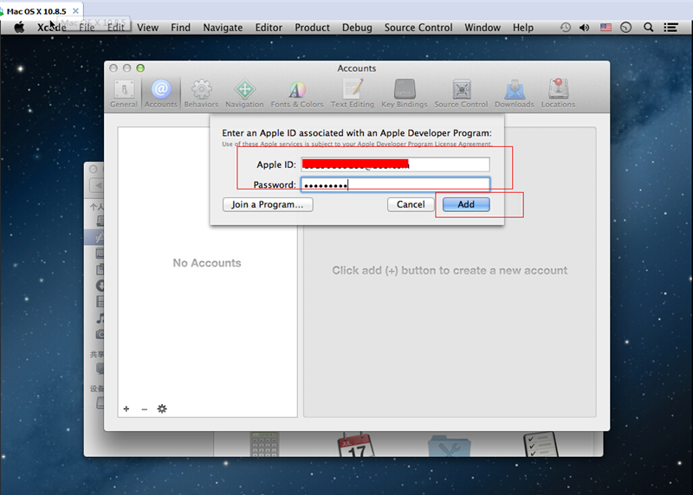This screenshot has height=495, width=693.
Task: Click the volume icon in menu bar
Action: (585, 28)
